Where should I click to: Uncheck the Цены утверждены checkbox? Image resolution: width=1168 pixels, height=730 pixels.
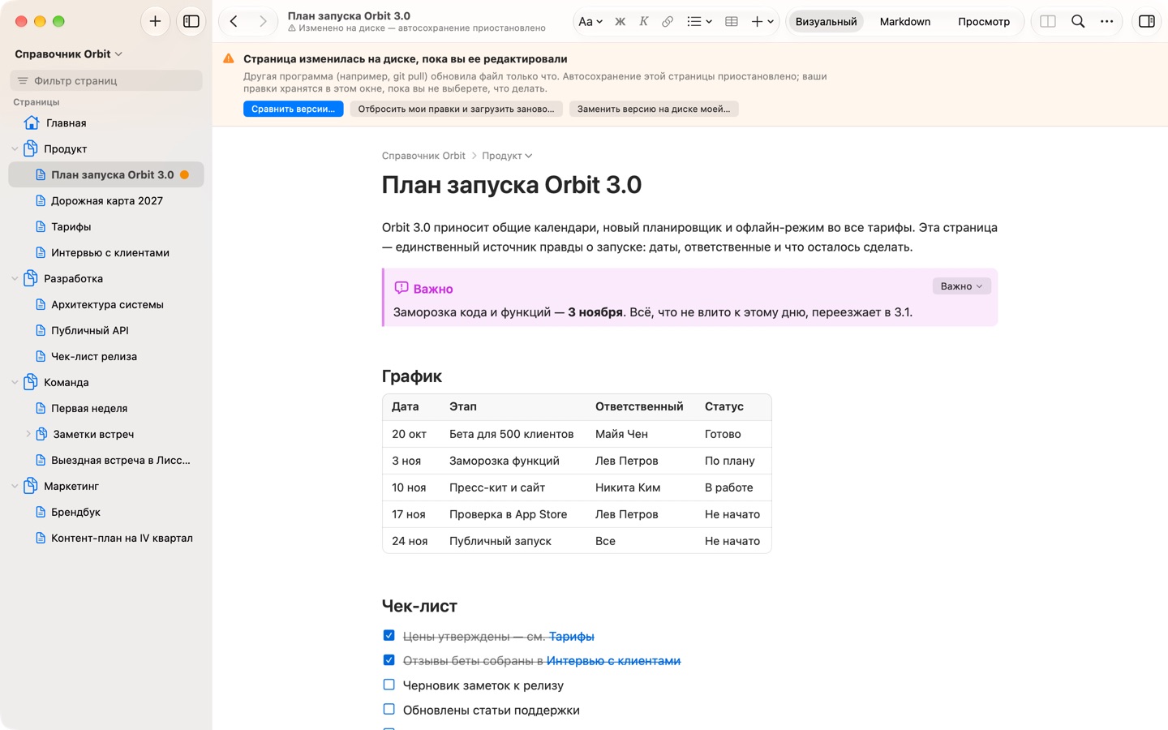point(389,636)
